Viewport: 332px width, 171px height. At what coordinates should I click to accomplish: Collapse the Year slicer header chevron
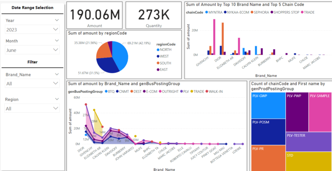click(x=57, y=20)
